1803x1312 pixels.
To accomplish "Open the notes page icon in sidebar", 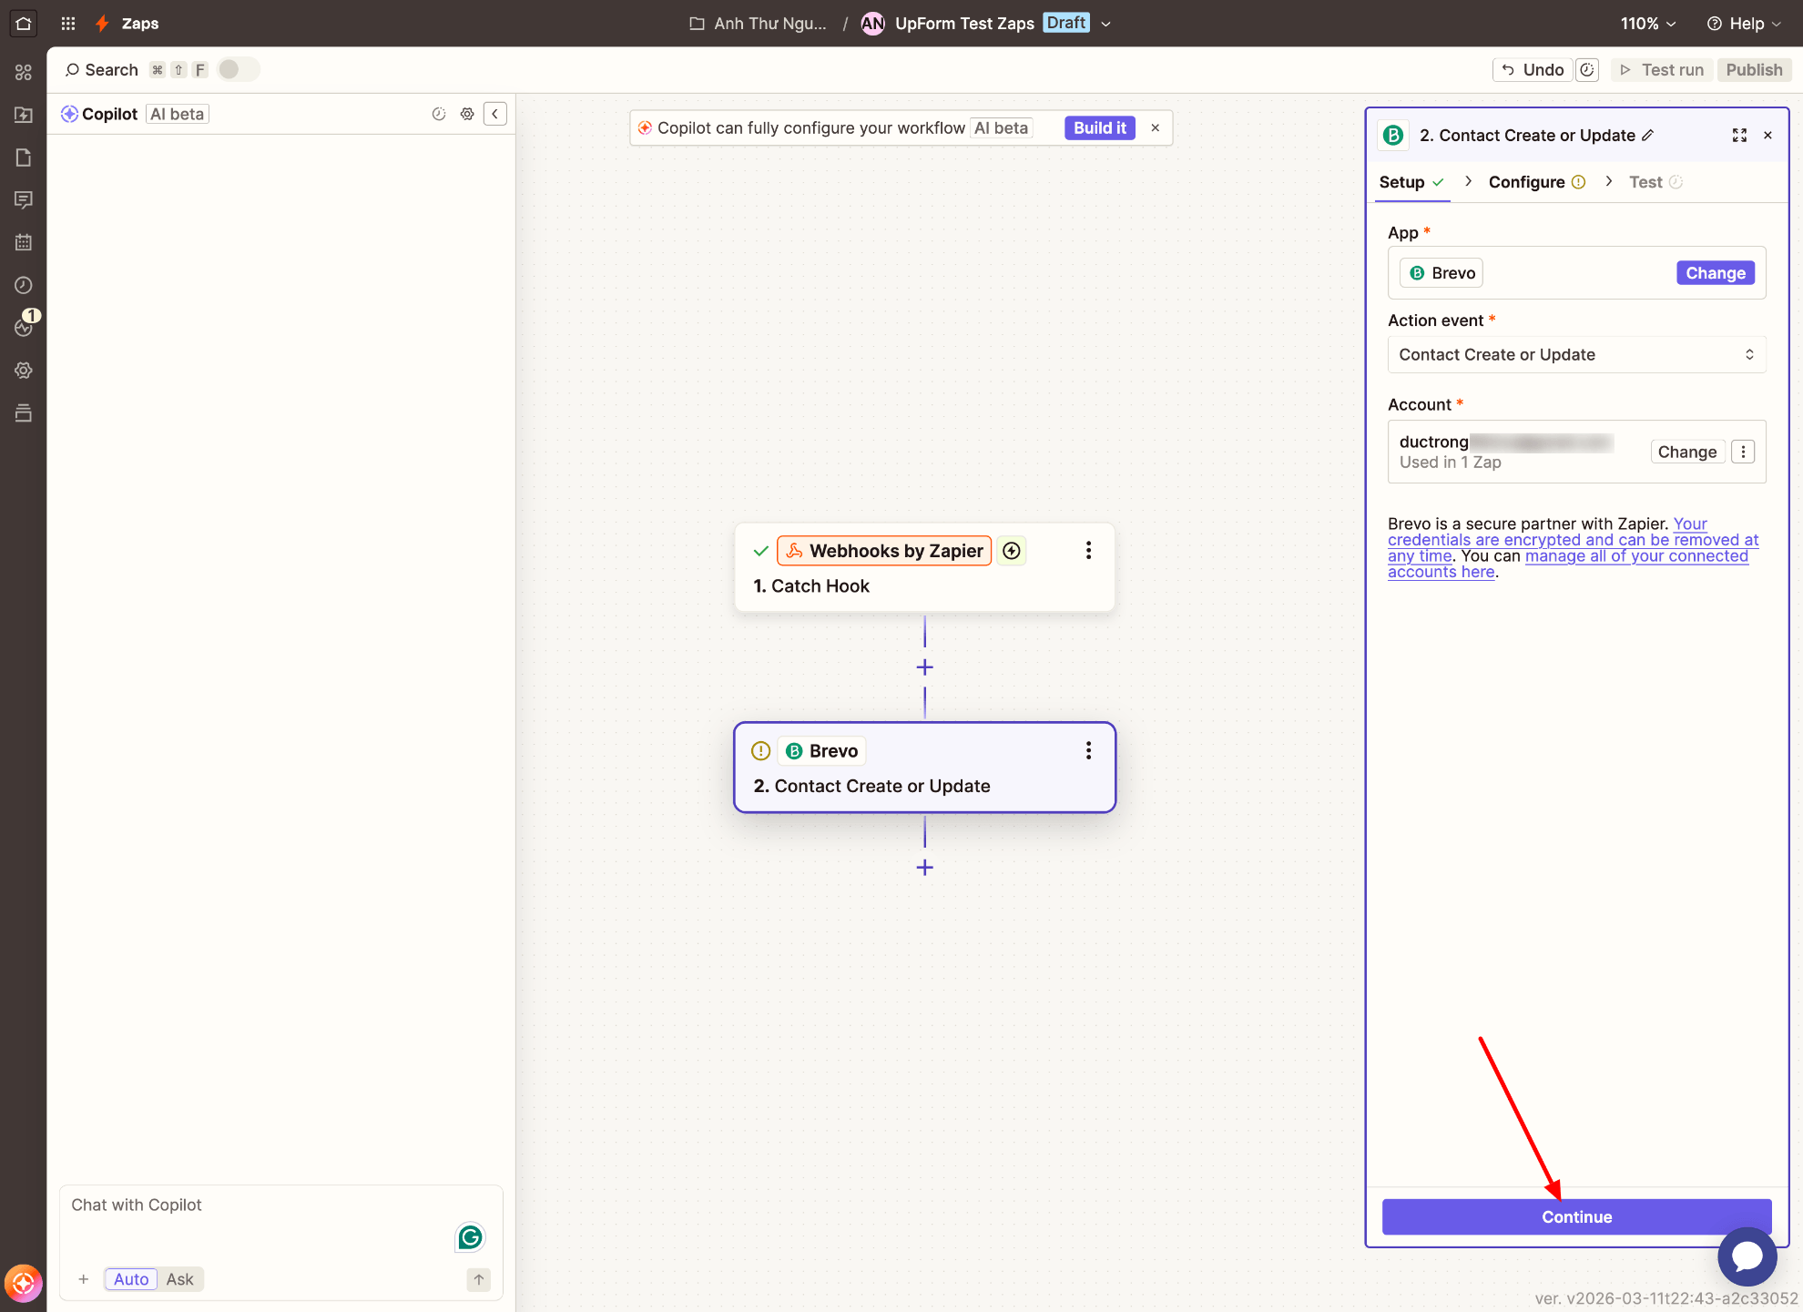I will [x=24, y=158].
